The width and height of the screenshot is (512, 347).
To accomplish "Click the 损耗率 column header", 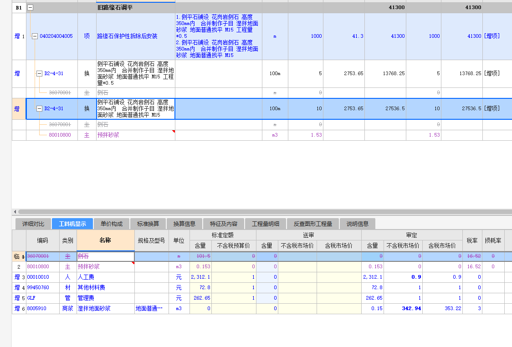I will (x=493, y=240).
